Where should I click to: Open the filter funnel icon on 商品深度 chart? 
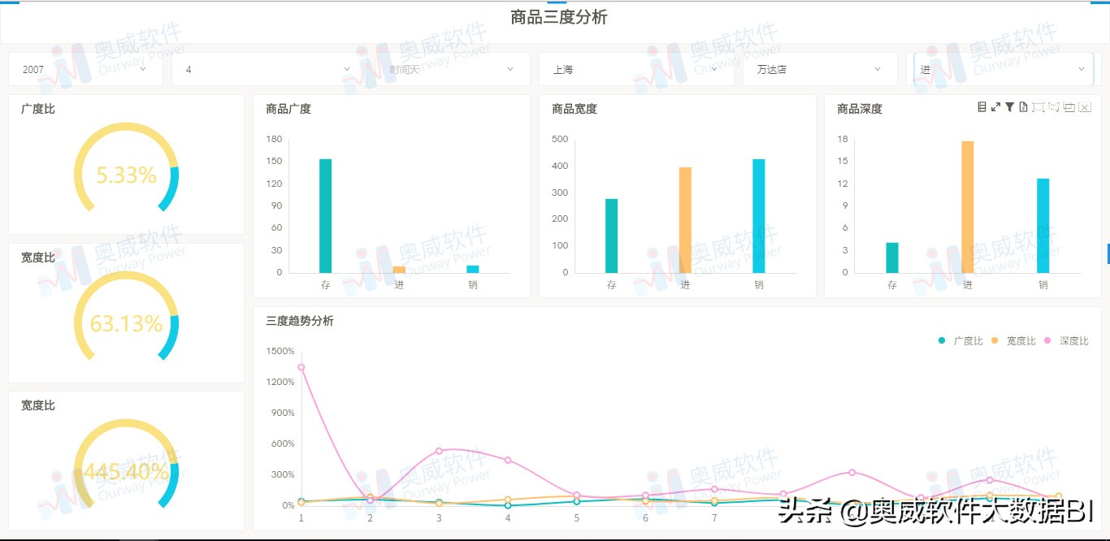[x=1010, y=106]
